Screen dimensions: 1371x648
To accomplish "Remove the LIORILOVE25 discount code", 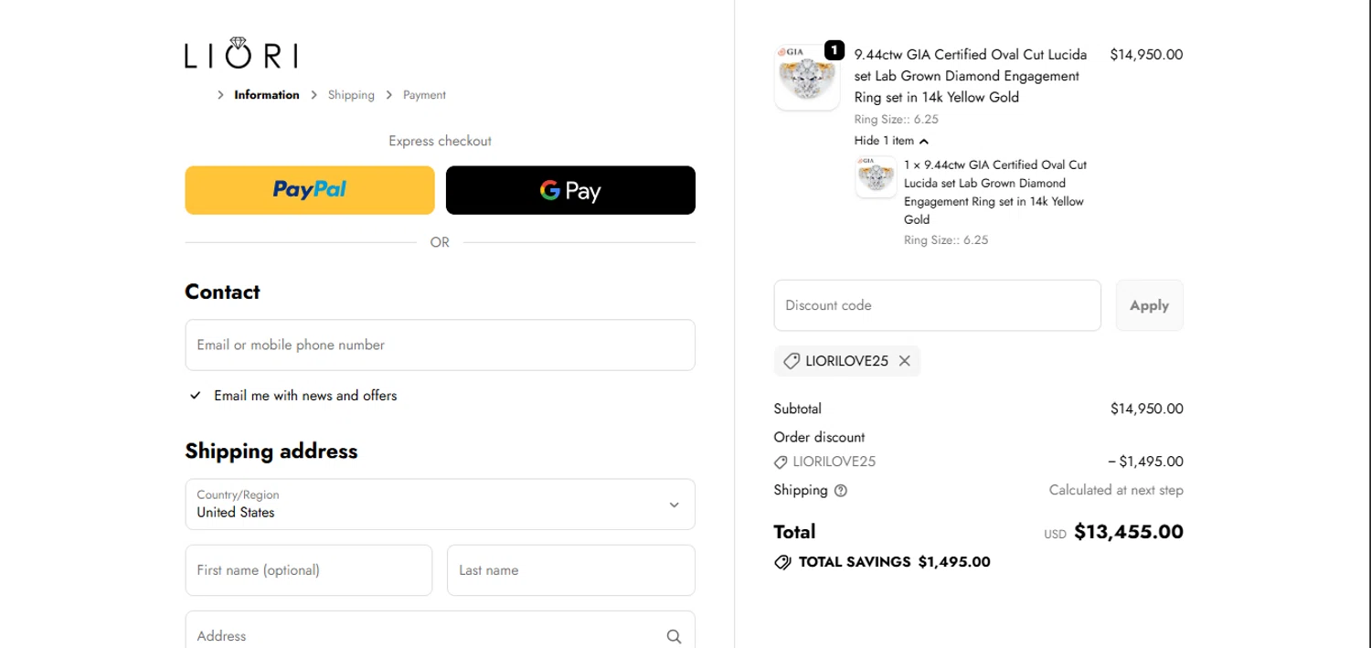I will pos(904,361).
